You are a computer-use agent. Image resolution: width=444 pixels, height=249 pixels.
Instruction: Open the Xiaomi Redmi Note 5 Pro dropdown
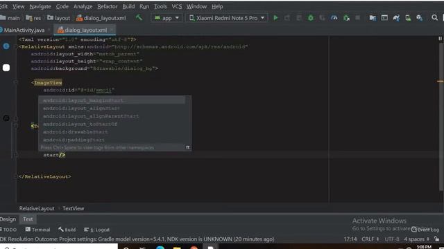[227, 18]
